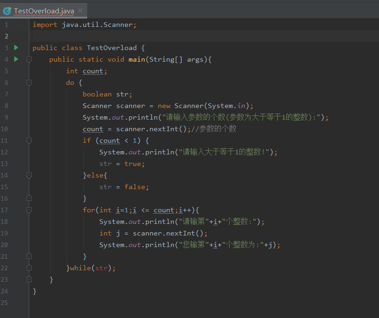Click the '请输入大于等于1的整数!' string on line 12
Viewport: 379px width, 318px height.
coord(224,152)
